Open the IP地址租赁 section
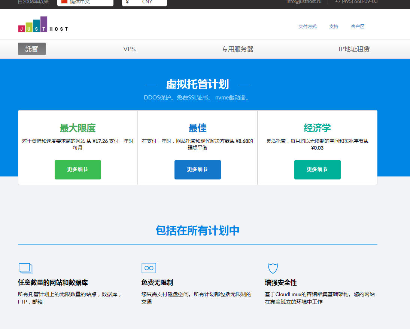410x329 pixels. (354, 49)
